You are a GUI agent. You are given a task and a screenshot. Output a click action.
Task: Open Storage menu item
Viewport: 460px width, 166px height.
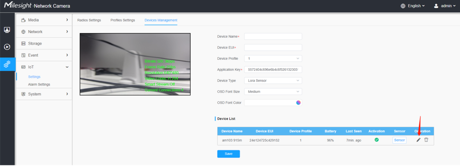tap(44, 43)
